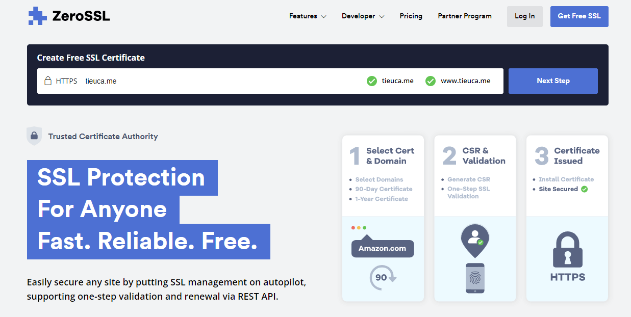Click the large HTTPS padlock illustration
631x317 pixels.
567,250
